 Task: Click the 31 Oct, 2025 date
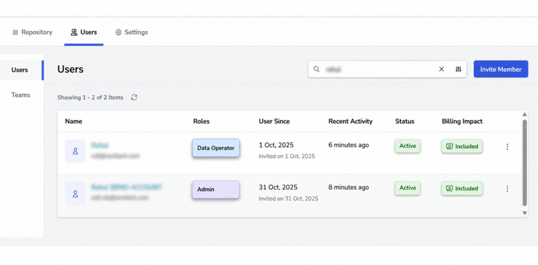tap(278, 187)
